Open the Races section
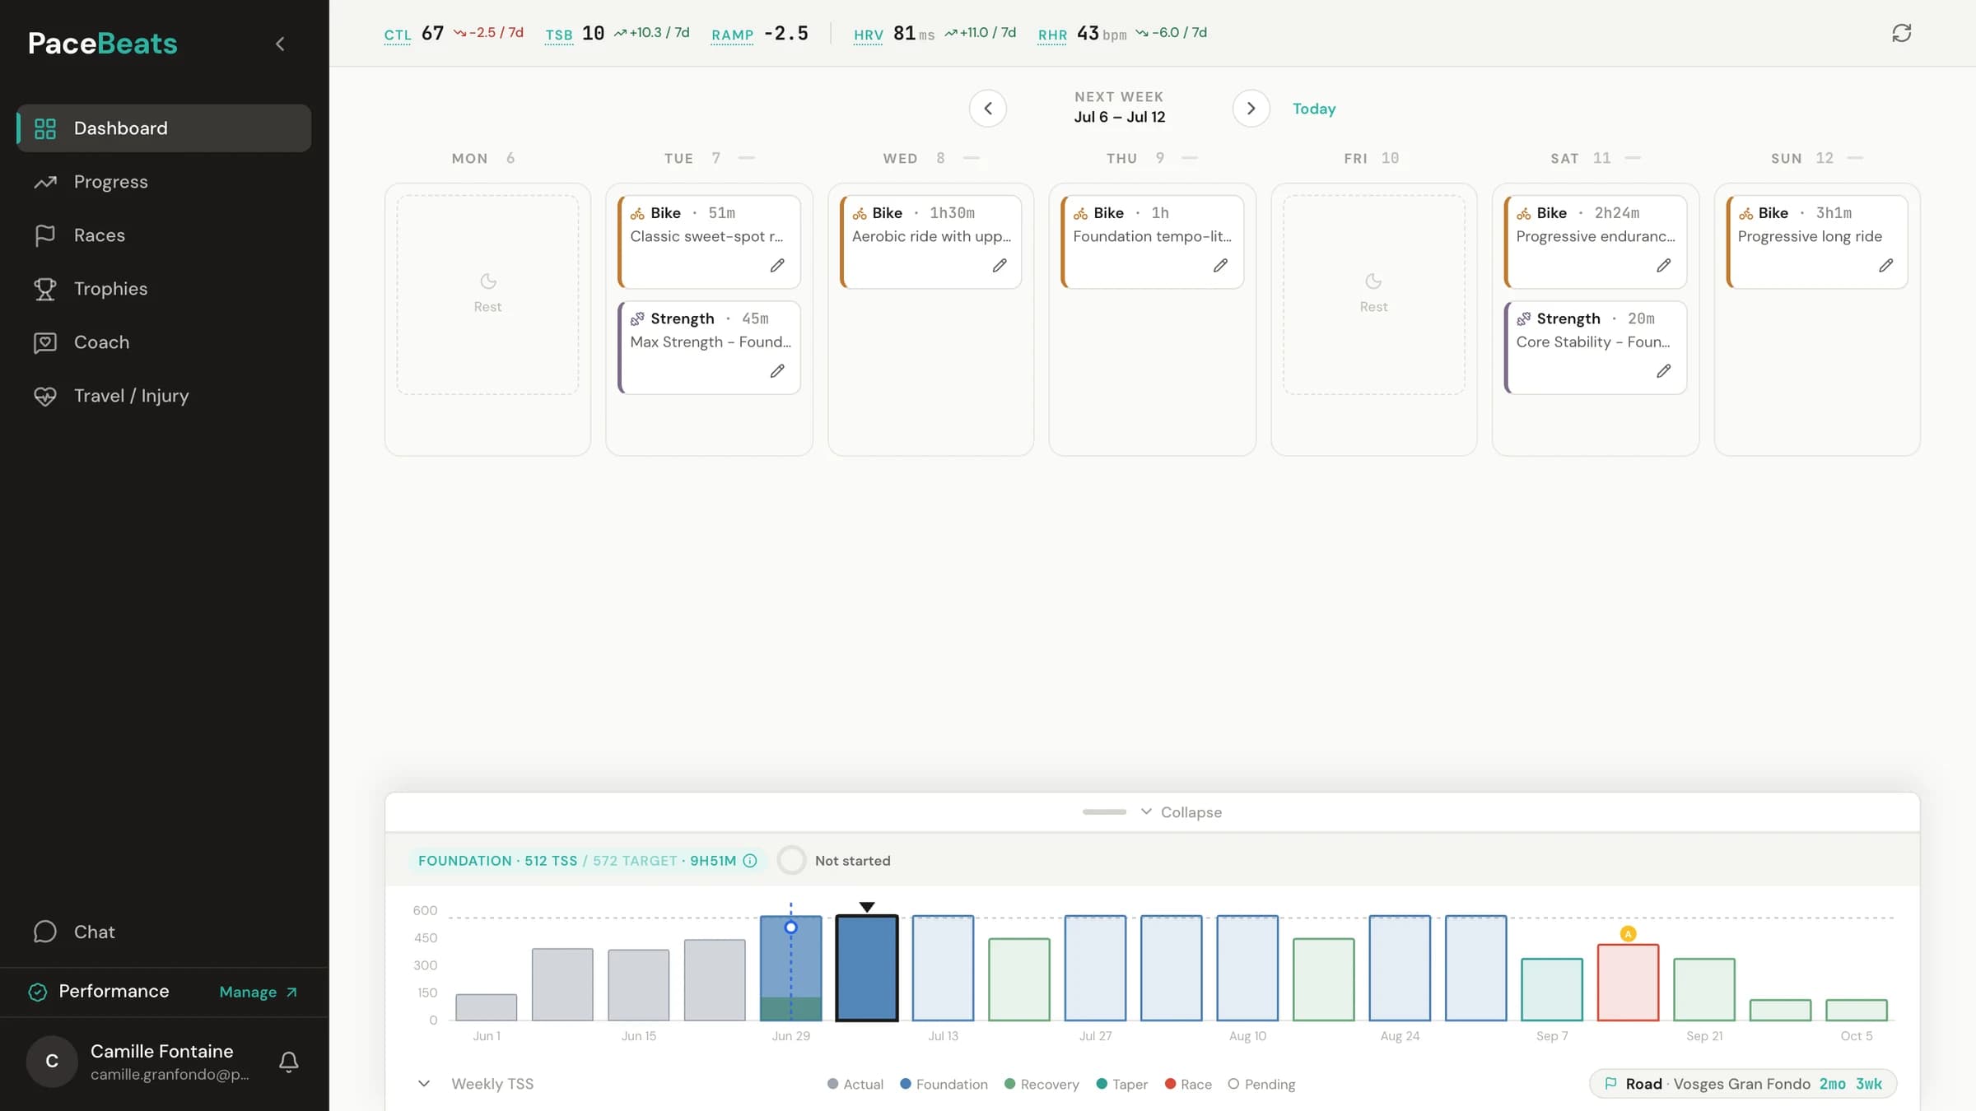 pyautogui.click(x=164, y=235)
